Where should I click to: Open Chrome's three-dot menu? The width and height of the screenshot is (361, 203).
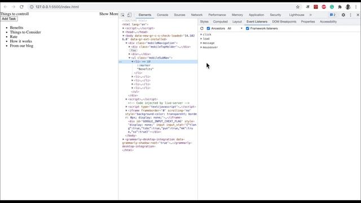356,7
